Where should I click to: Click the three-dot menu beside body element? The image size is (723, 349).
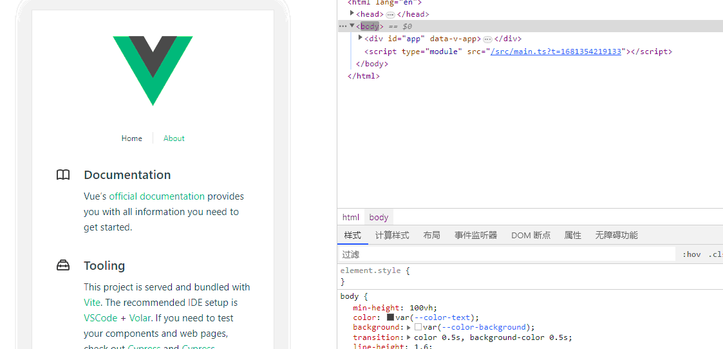(x=343, y=26)
